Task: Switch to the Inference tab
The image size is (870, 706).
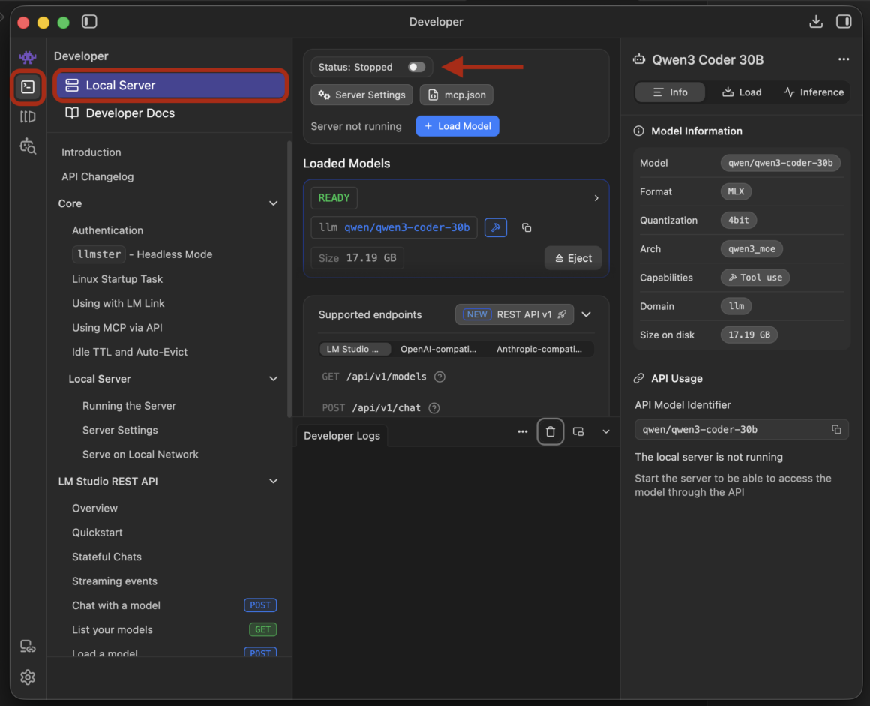Action: (x=814, y=92)
